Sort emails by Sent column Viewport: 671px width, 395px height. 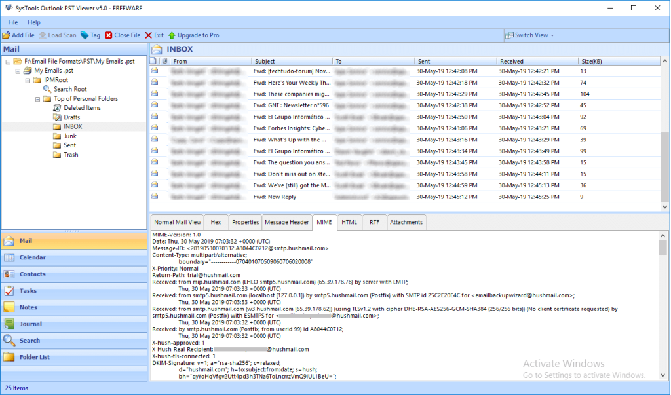pyautogui.click(x=455, y=61)
